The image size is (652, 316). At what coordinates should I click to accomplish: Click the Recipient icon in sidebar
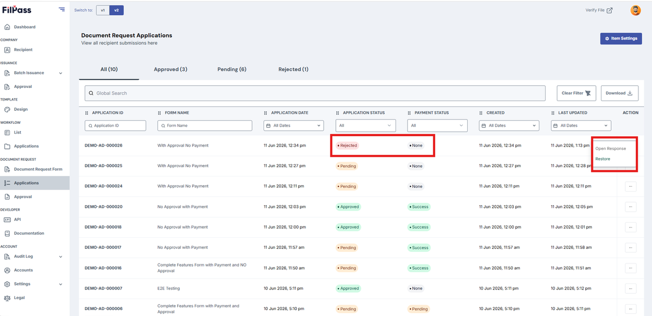tap(7, 49)
